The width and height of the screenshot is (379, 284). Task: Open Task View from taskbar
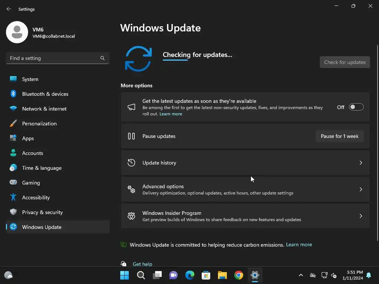point(157,275)
